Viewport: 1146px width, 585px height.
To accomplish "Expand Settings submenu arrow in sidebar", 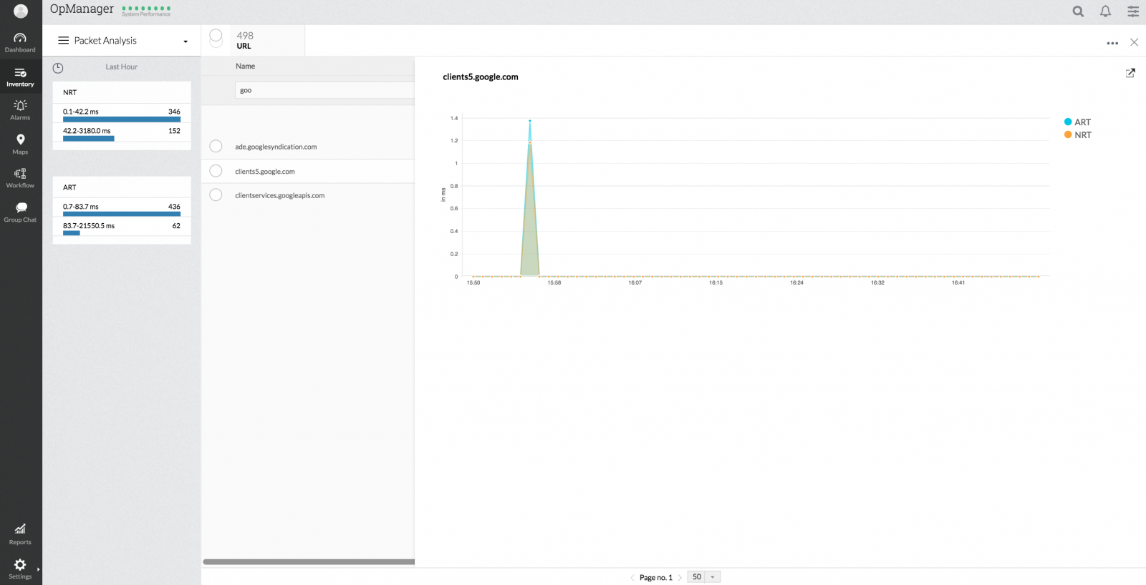I will tap(38, 569).
